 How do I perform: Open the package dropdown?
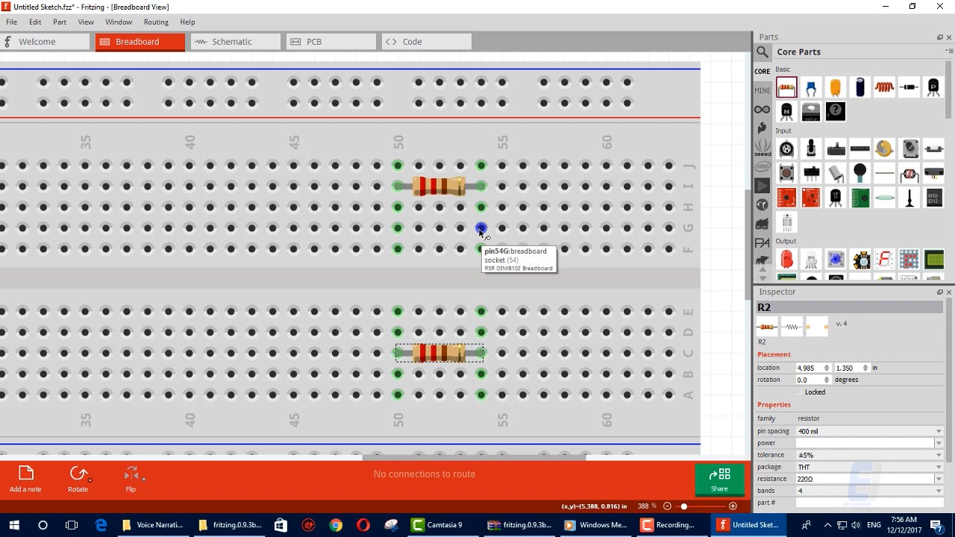click(869, 467)
